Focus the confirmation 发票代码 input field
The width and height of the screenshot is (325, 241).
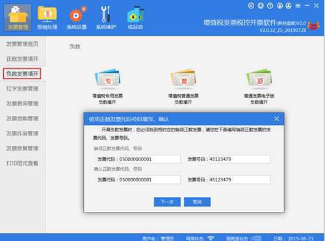(x=149, y=179)
